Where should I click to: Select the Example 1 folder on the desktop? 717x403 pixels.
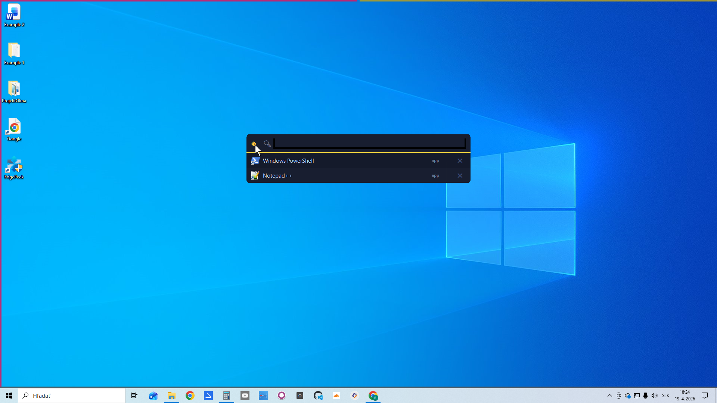point(14,54)
